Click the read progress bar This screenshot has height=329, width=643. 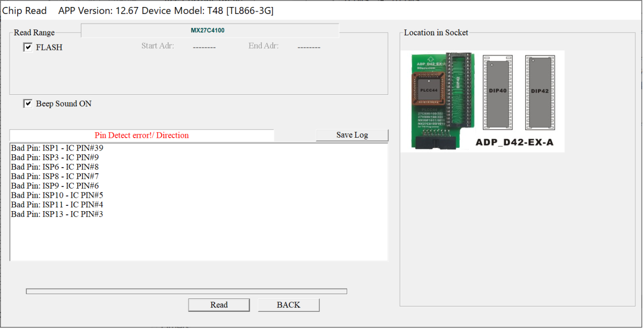[186, 291]
